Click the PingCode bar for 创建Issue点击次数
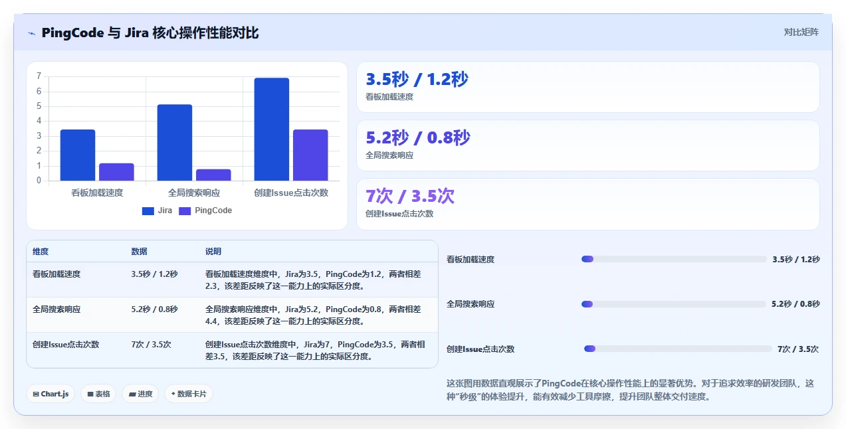The height and width of the screenshot is (429, 846). pos(310,155)
